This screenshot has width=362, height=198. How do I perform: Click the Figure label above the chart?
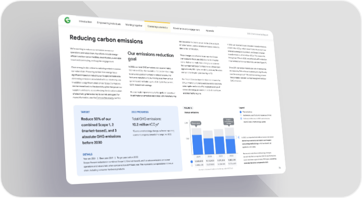(188, 108)
